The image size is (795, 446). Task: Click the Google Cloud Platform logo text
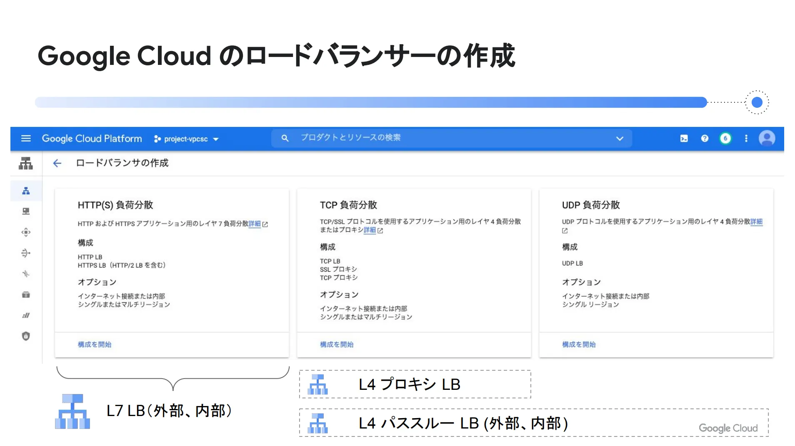92,139
